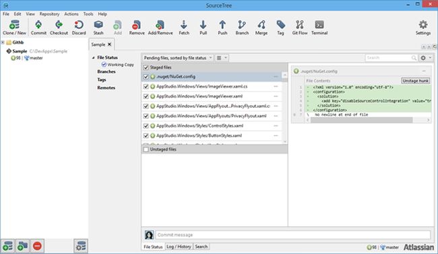Open the File menu
438x254 pixels.
(6, 14)
